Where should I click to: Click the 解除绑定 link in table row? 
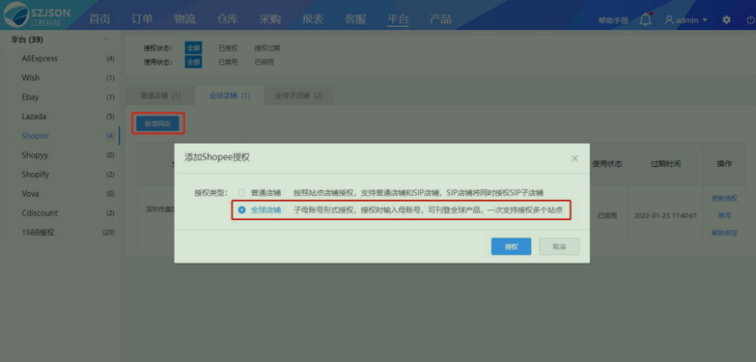tap(724, 233)
